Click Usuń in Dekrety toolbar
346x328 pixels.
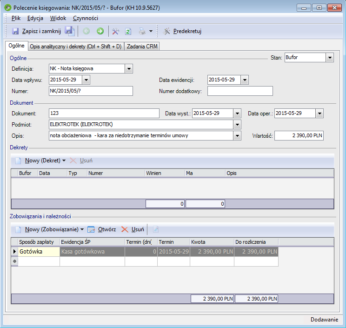click(86, 161)
